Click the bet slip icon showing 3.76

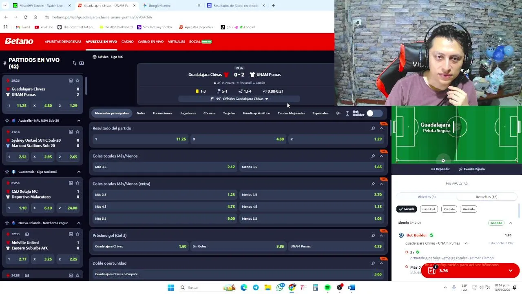click(432, 270)
